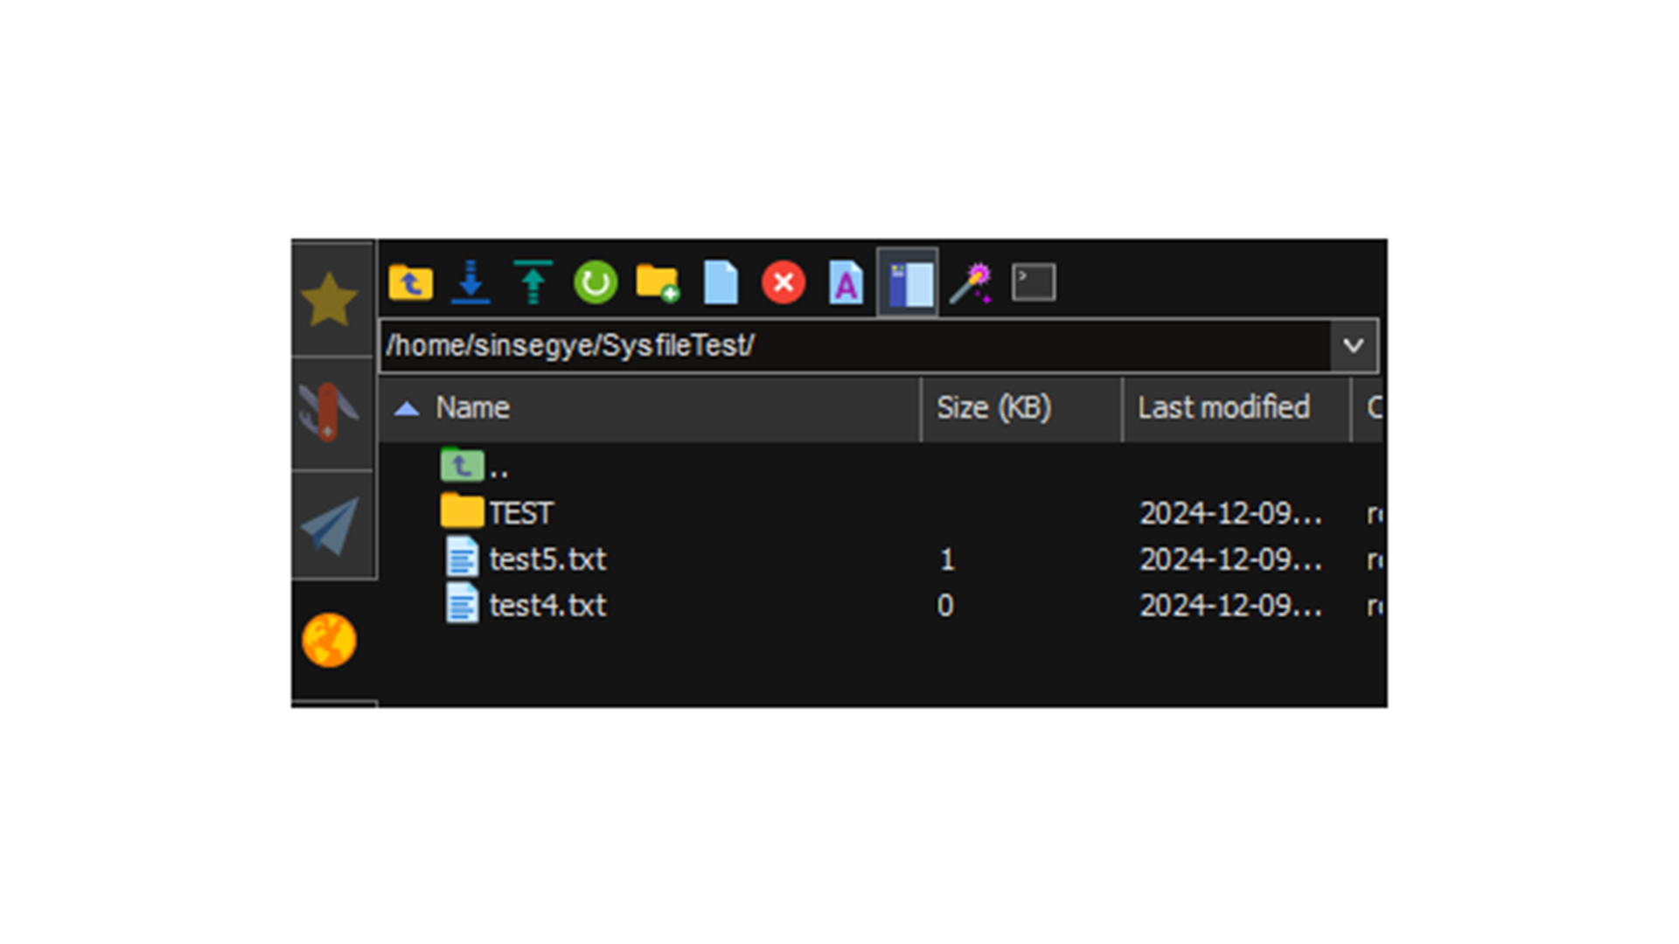Click the create new folder icon
Viewport: 1679px width, 944px height.
[658, 282]
